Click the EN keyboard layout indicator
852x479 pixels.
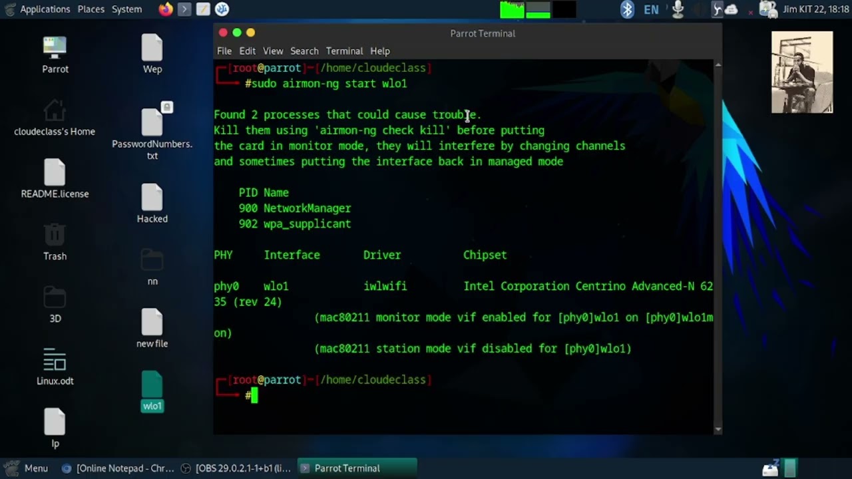pos(651,9)
